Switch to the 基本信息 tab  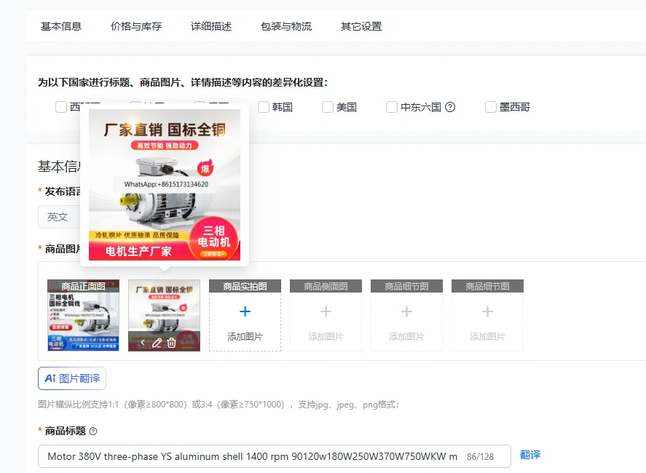coord(61,26)
